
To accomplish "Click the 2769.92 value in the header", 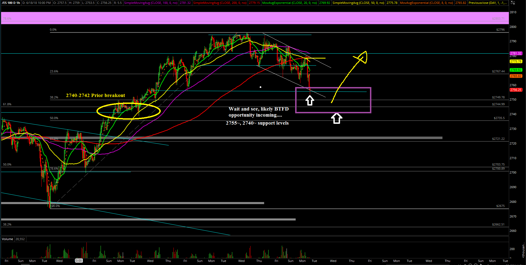I will [325, 3].
